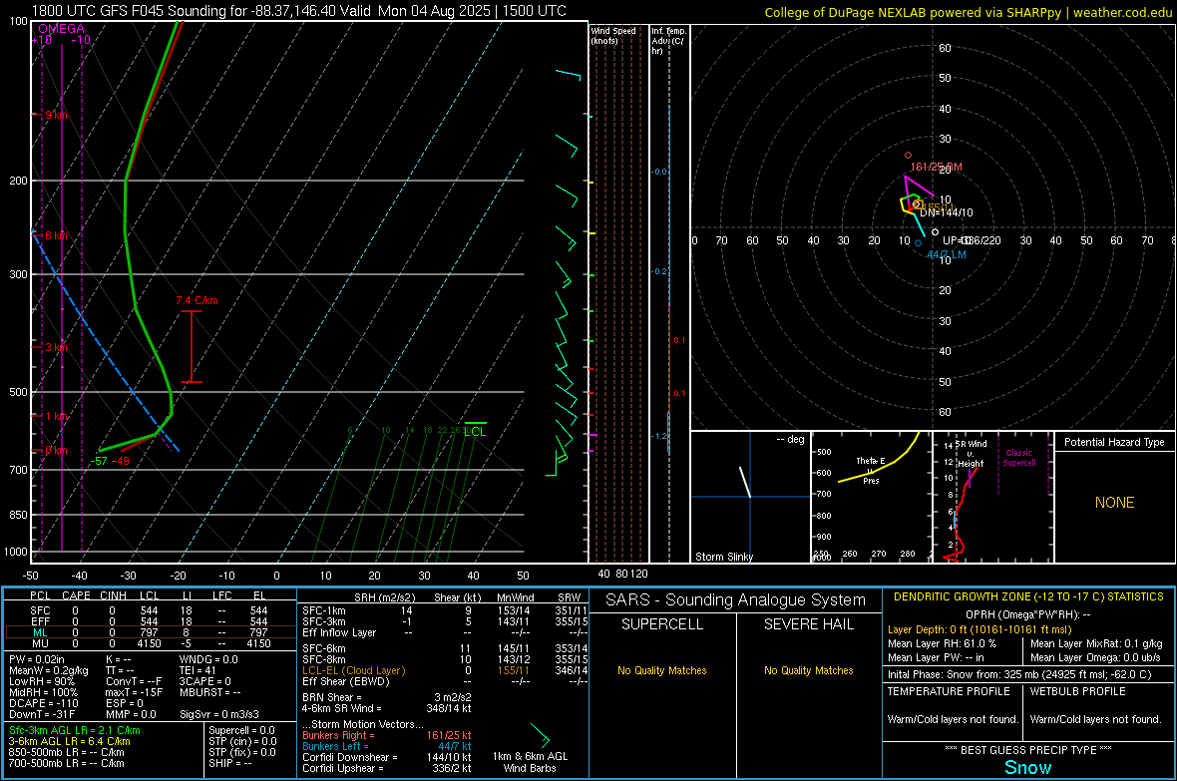
Task: Select the SFC parcel row
Action: [150, 610]
